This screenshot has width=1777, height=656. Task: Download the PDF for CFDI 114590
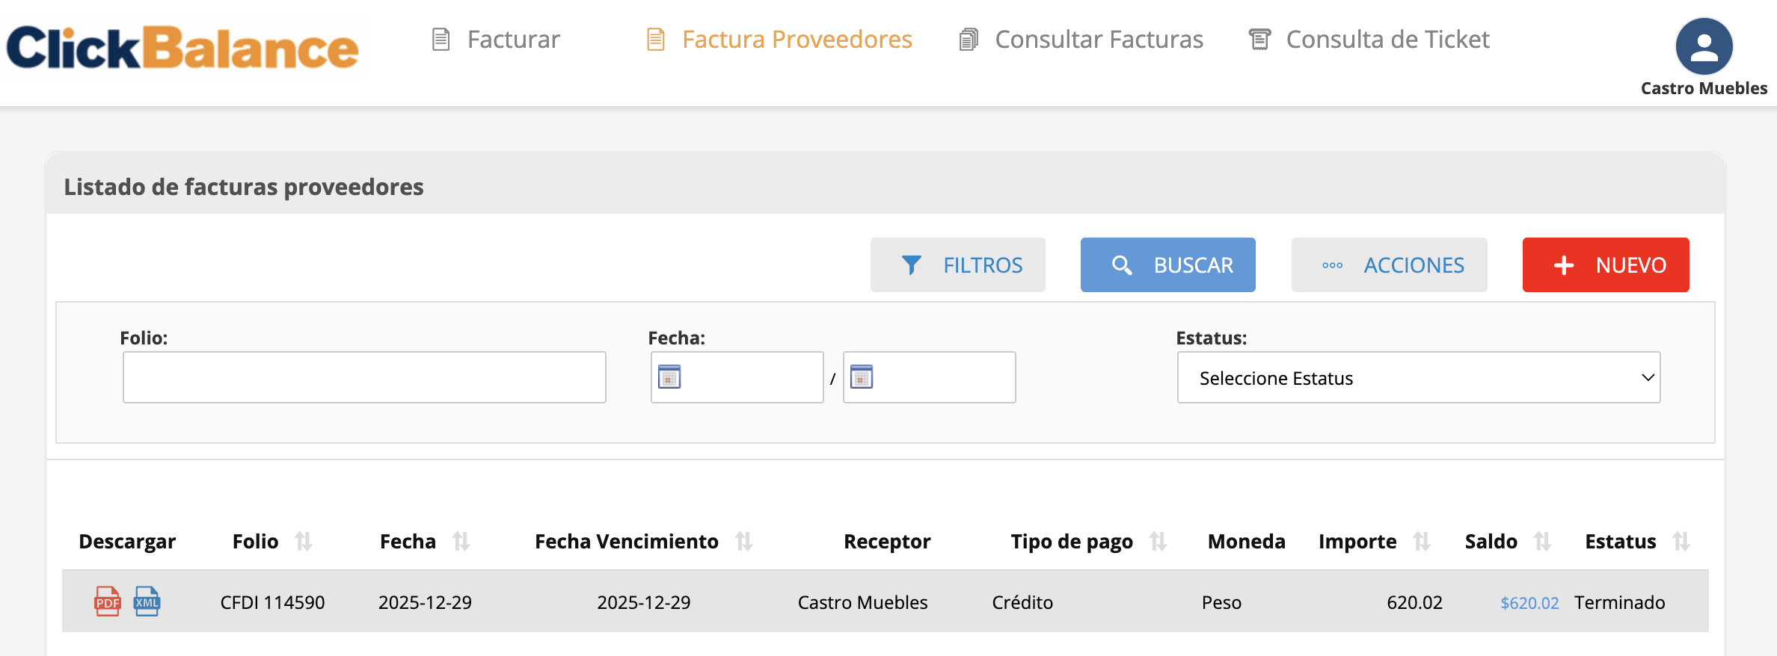(107, 601)
